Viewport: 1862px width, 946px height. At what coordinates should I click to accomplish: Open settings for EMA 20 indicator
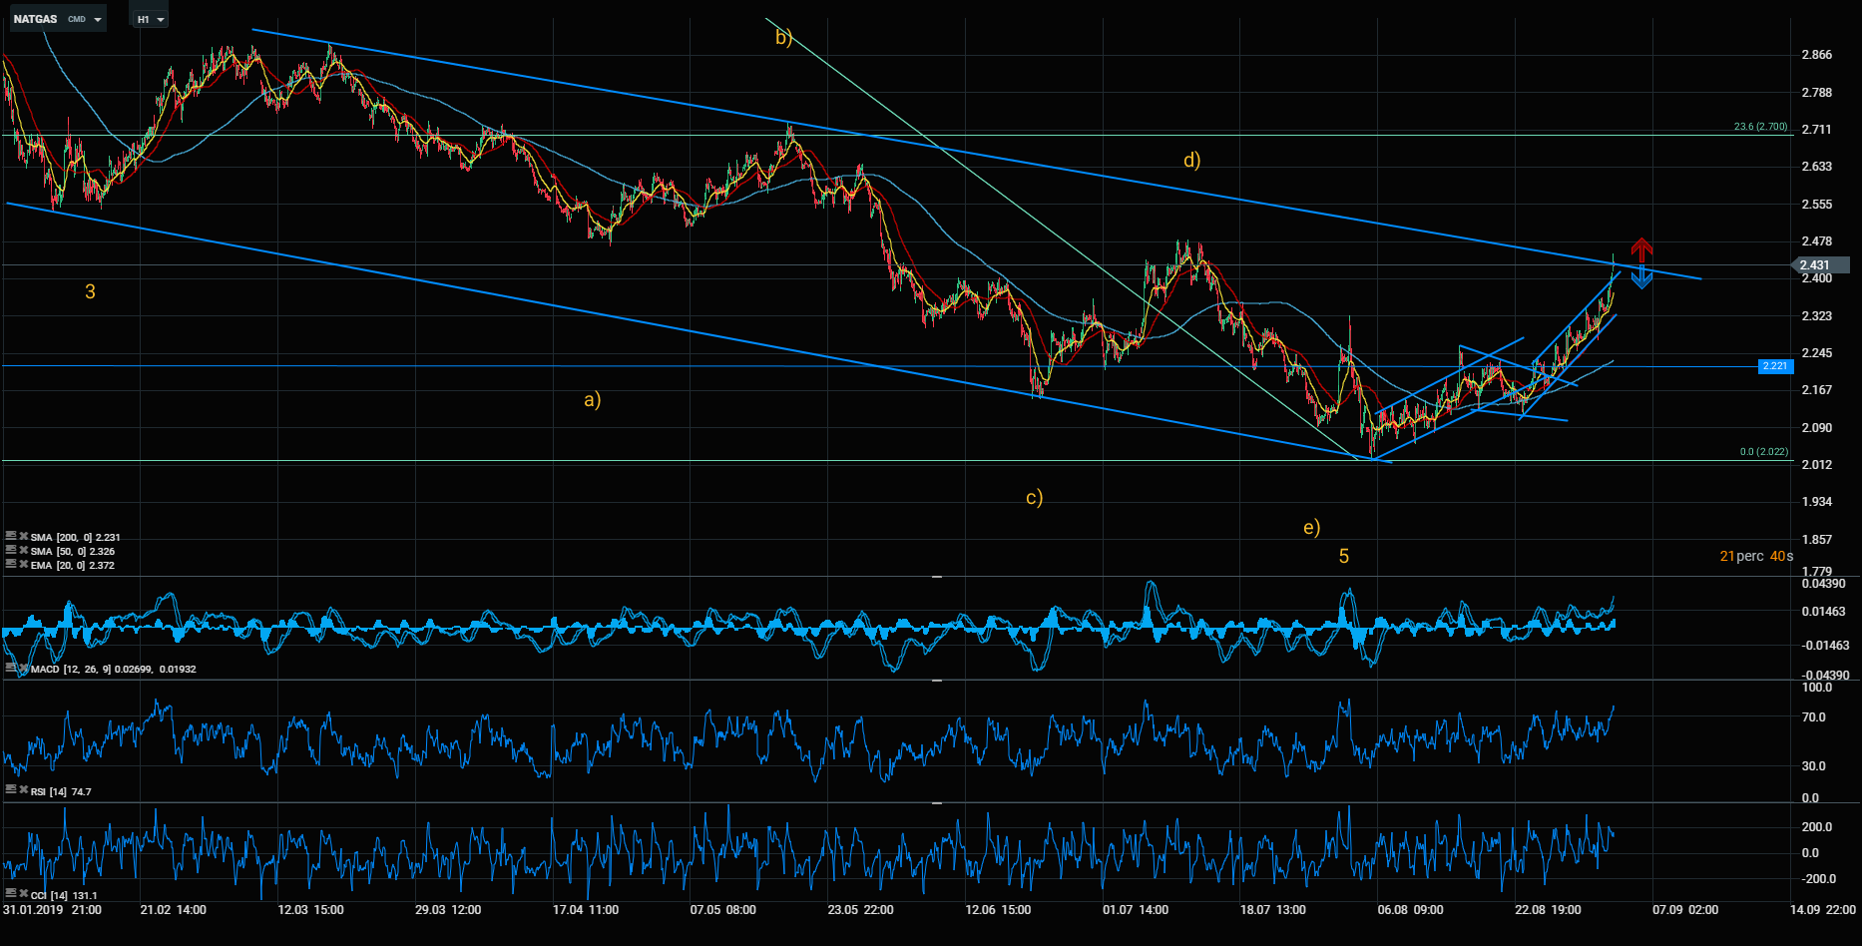click(10, 565)
